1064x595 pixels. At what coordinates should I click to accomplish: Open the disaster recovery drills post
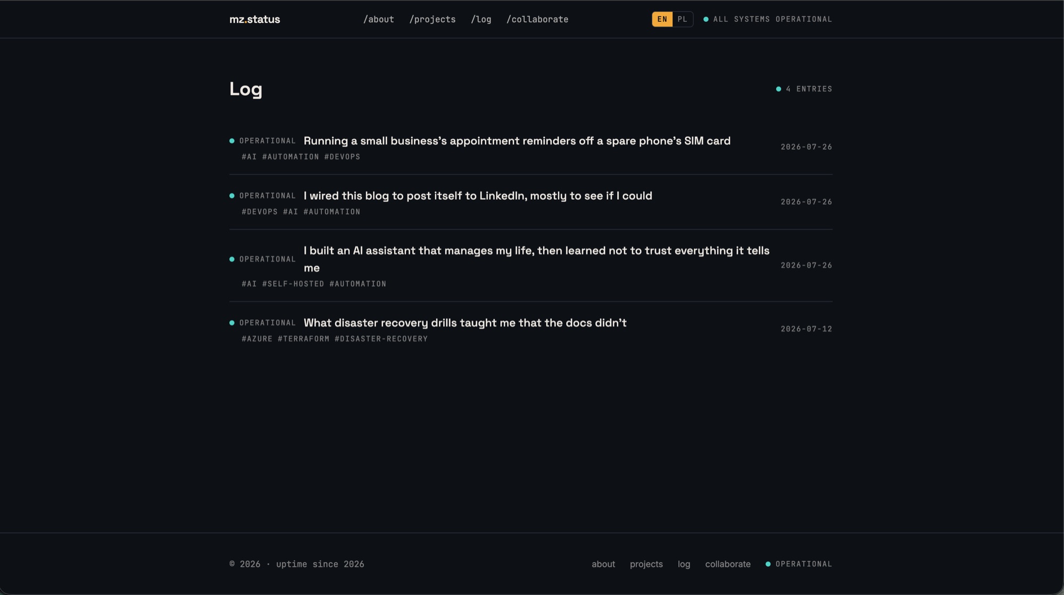465,322
